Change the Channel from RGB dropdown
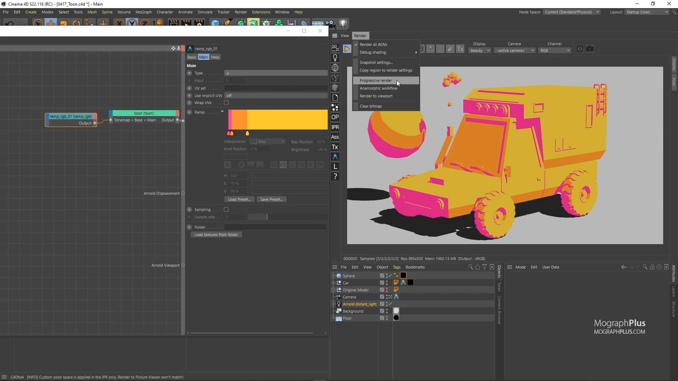The width and height of the screenshot is (678, 381). [x=555, y=50]
